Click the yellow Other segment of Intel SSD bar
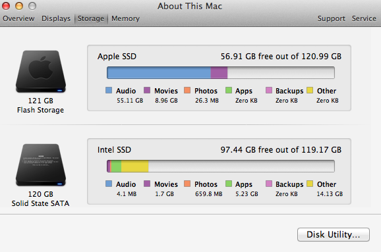 135,166
